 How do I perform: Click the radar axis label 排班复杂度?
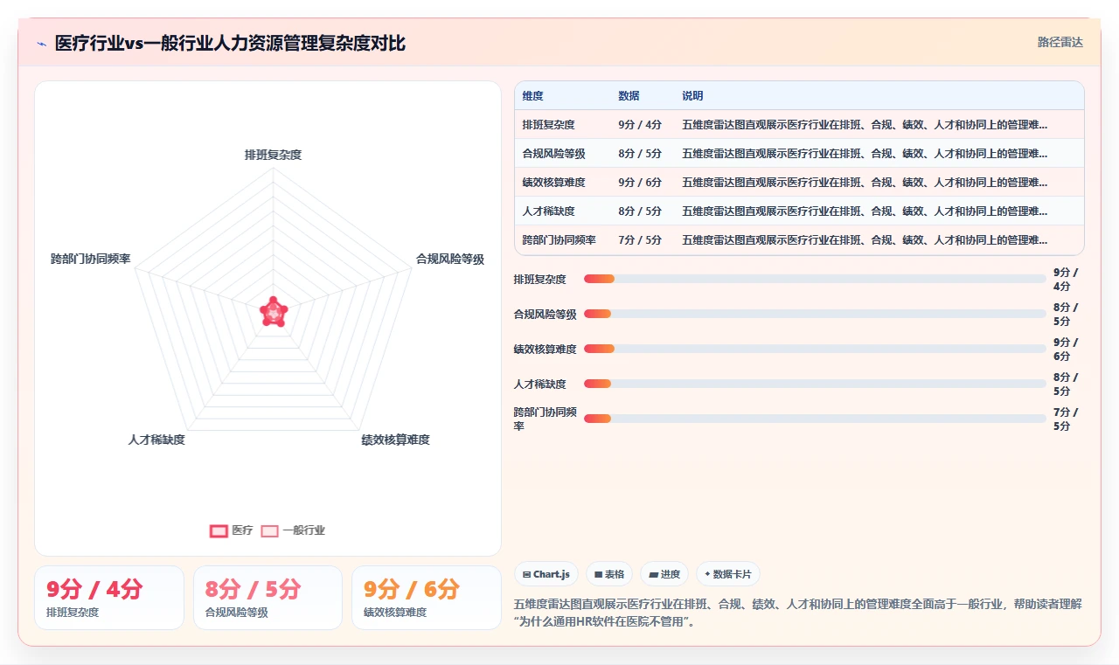[273, 155]
